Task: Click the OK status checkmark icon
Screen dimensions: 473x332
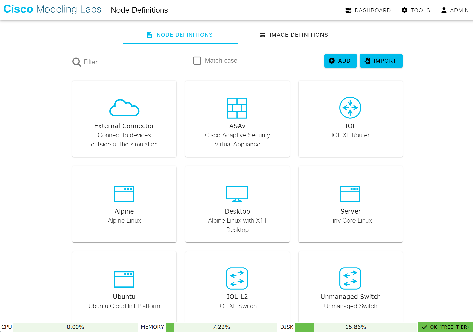Action: coord(424,327)
